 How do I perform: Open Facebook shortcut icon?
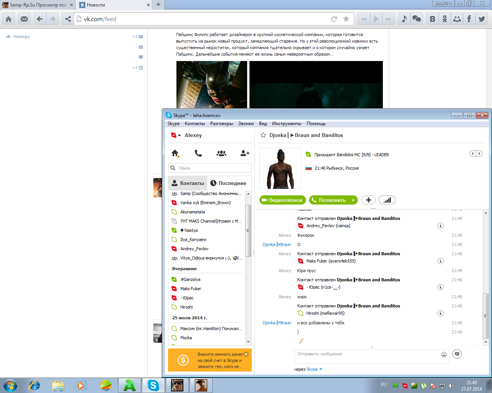[469, 19]
